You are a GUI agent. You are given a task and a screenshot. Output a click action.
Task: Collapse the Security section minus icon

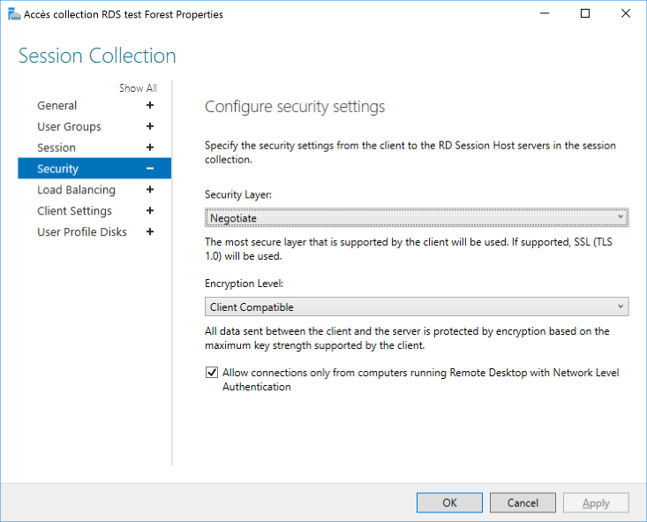click(x=150, y=169)
